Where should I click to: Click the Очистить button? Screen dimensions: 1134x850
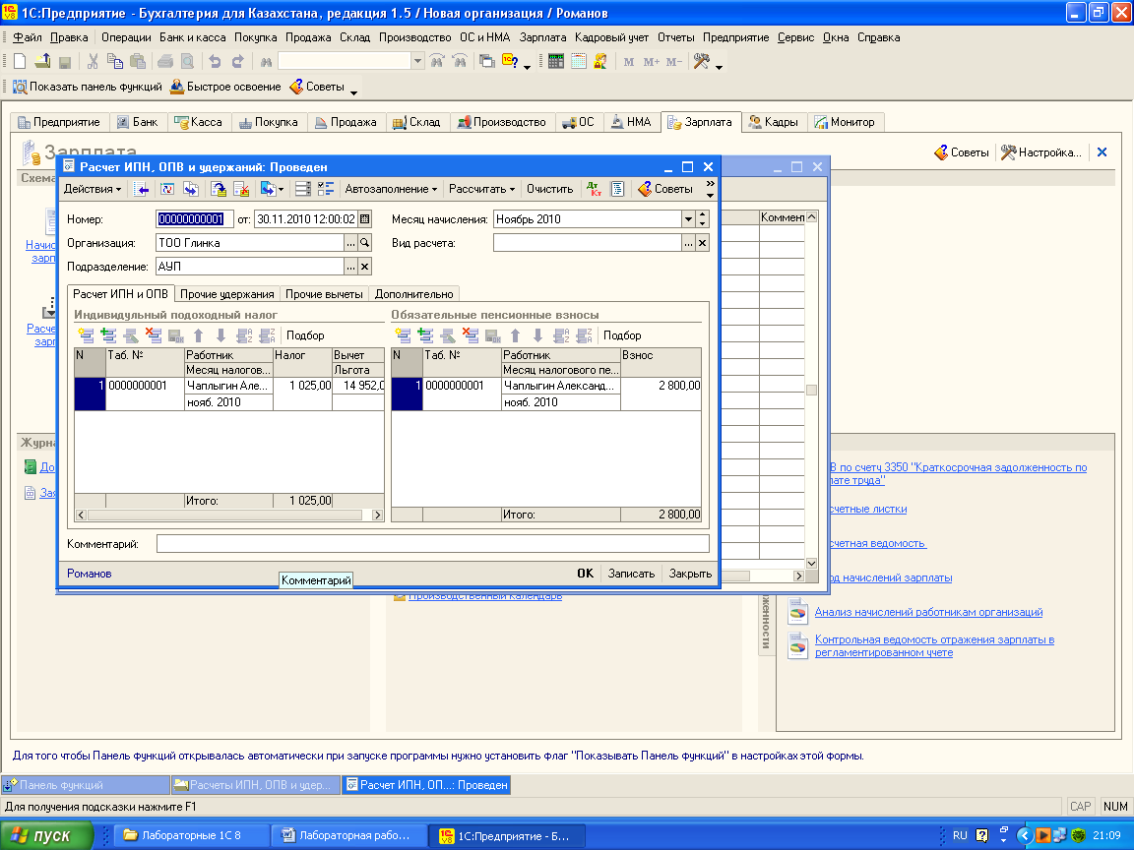tap(549, 189)
